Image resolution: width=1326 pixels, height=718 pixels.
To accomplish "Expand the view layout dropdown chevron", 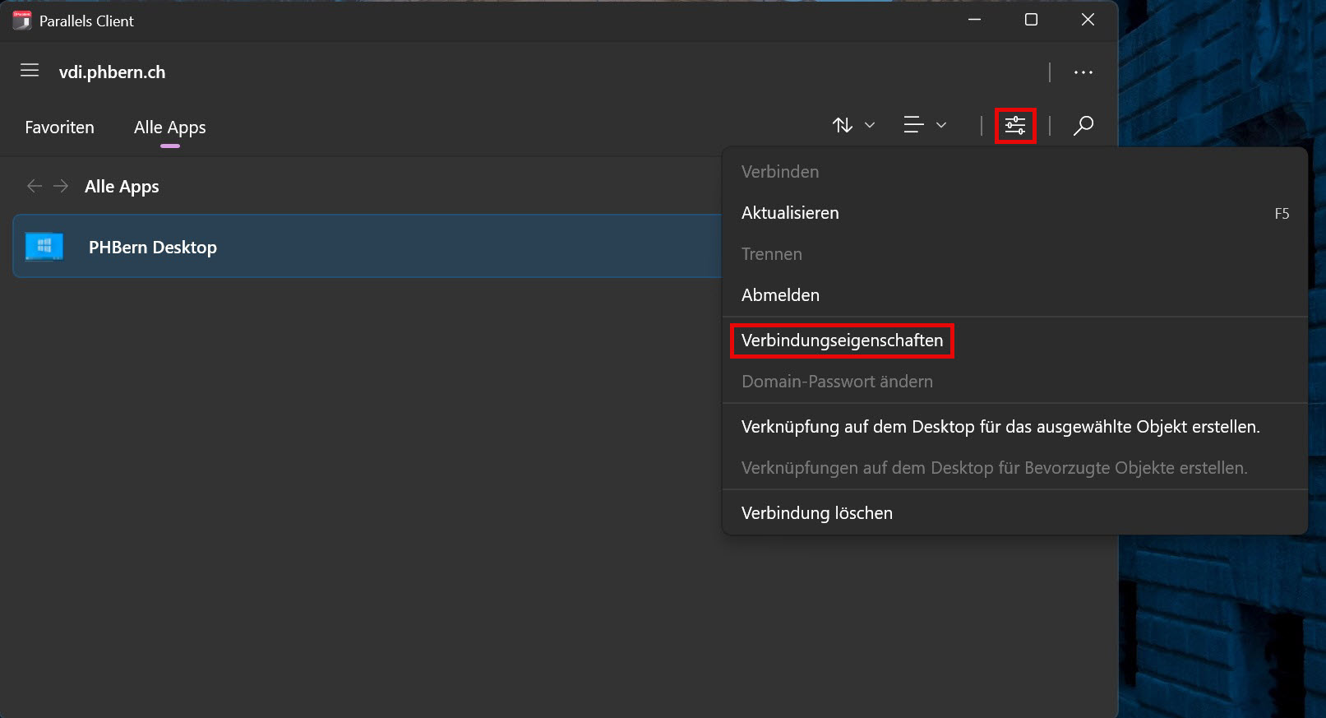I will 941,125.
